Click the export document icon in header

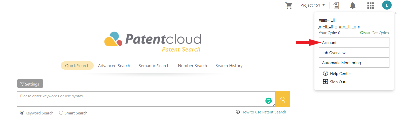[336, 6]
